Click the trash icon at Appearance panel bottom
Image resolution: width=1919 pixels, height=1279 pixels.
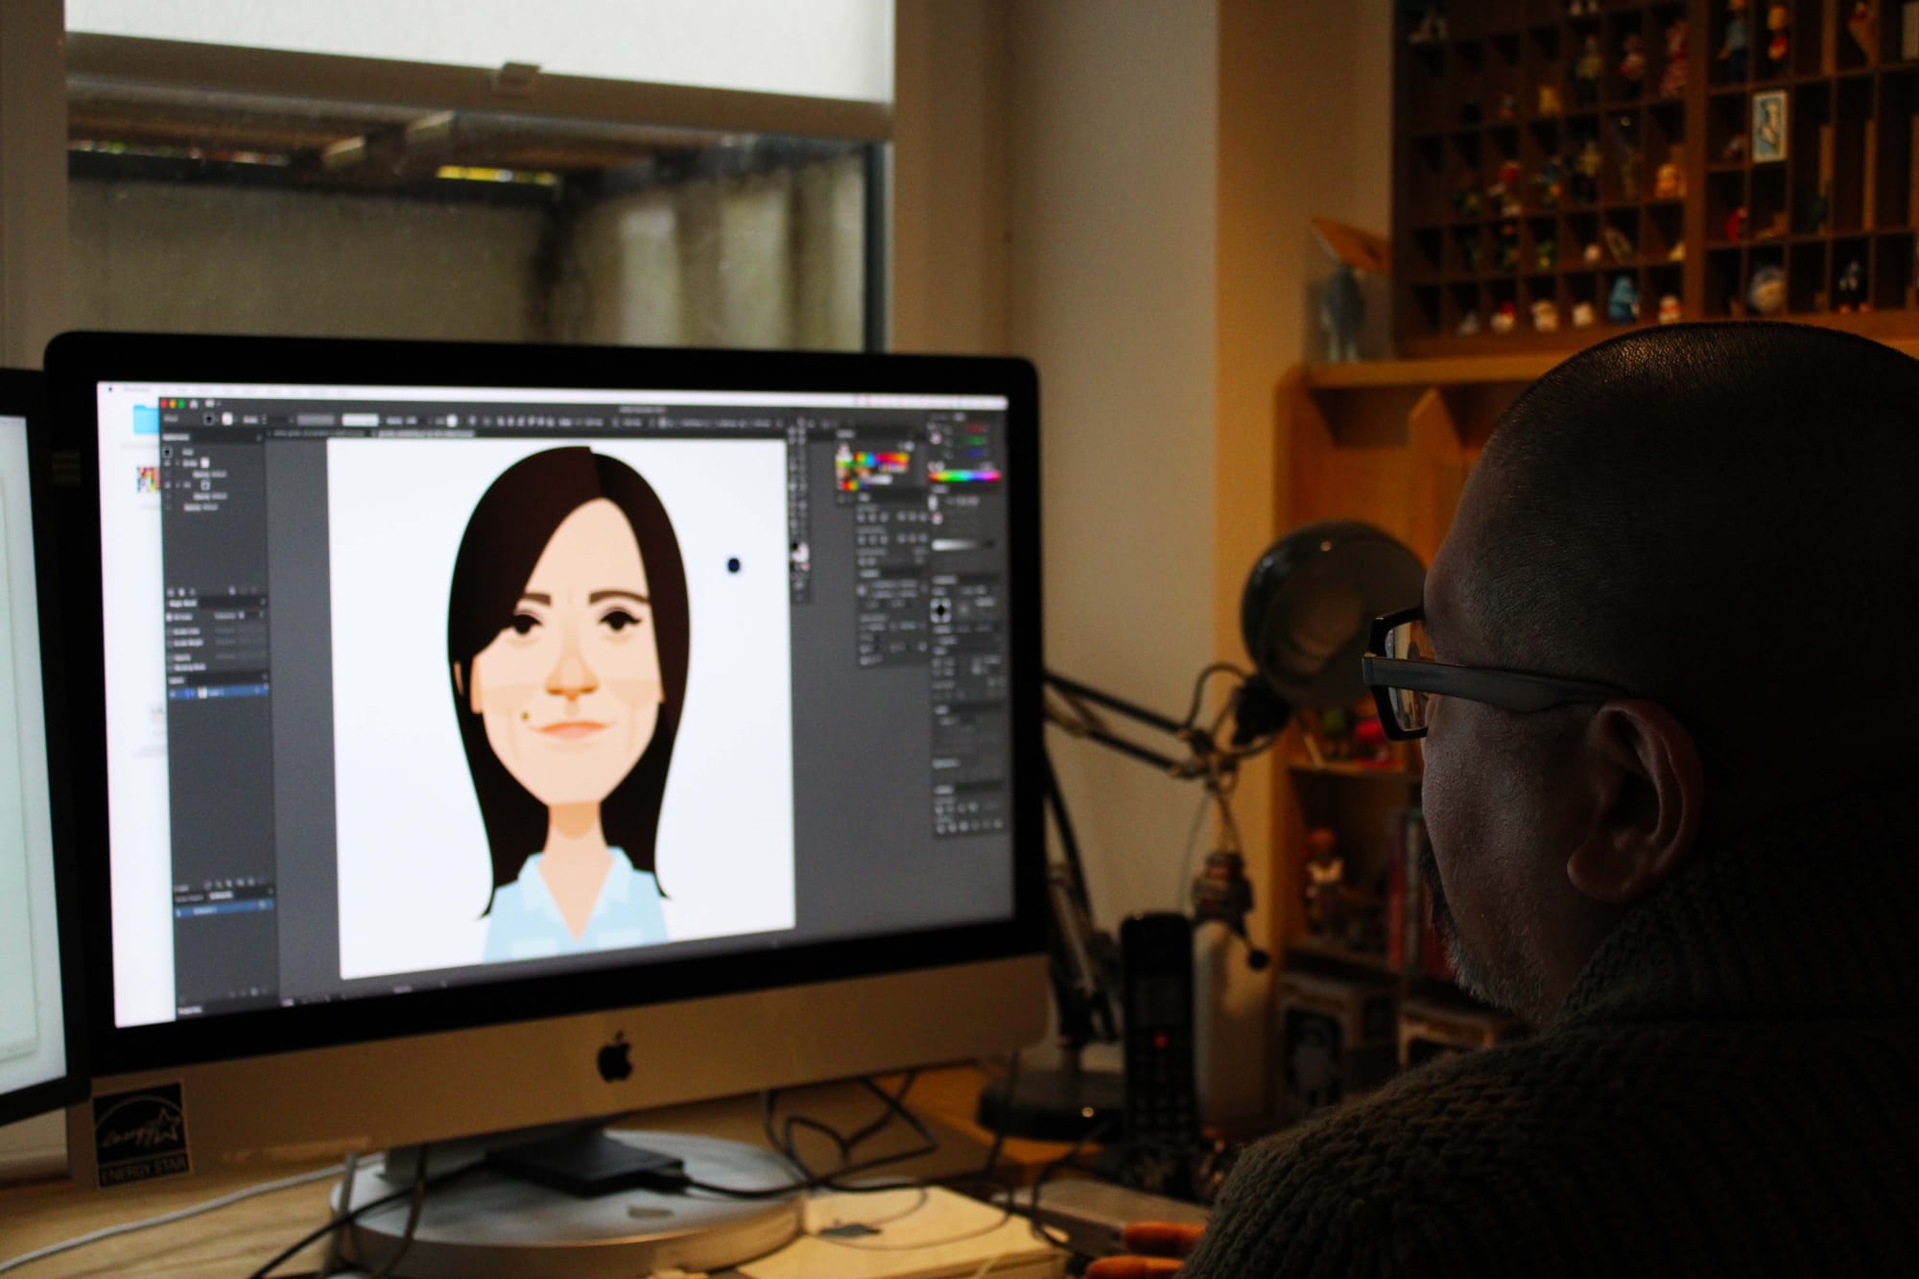254,590
